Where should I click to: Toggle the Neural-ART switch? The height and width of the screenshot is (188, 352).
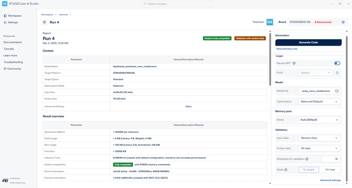(x=337, y=63)
